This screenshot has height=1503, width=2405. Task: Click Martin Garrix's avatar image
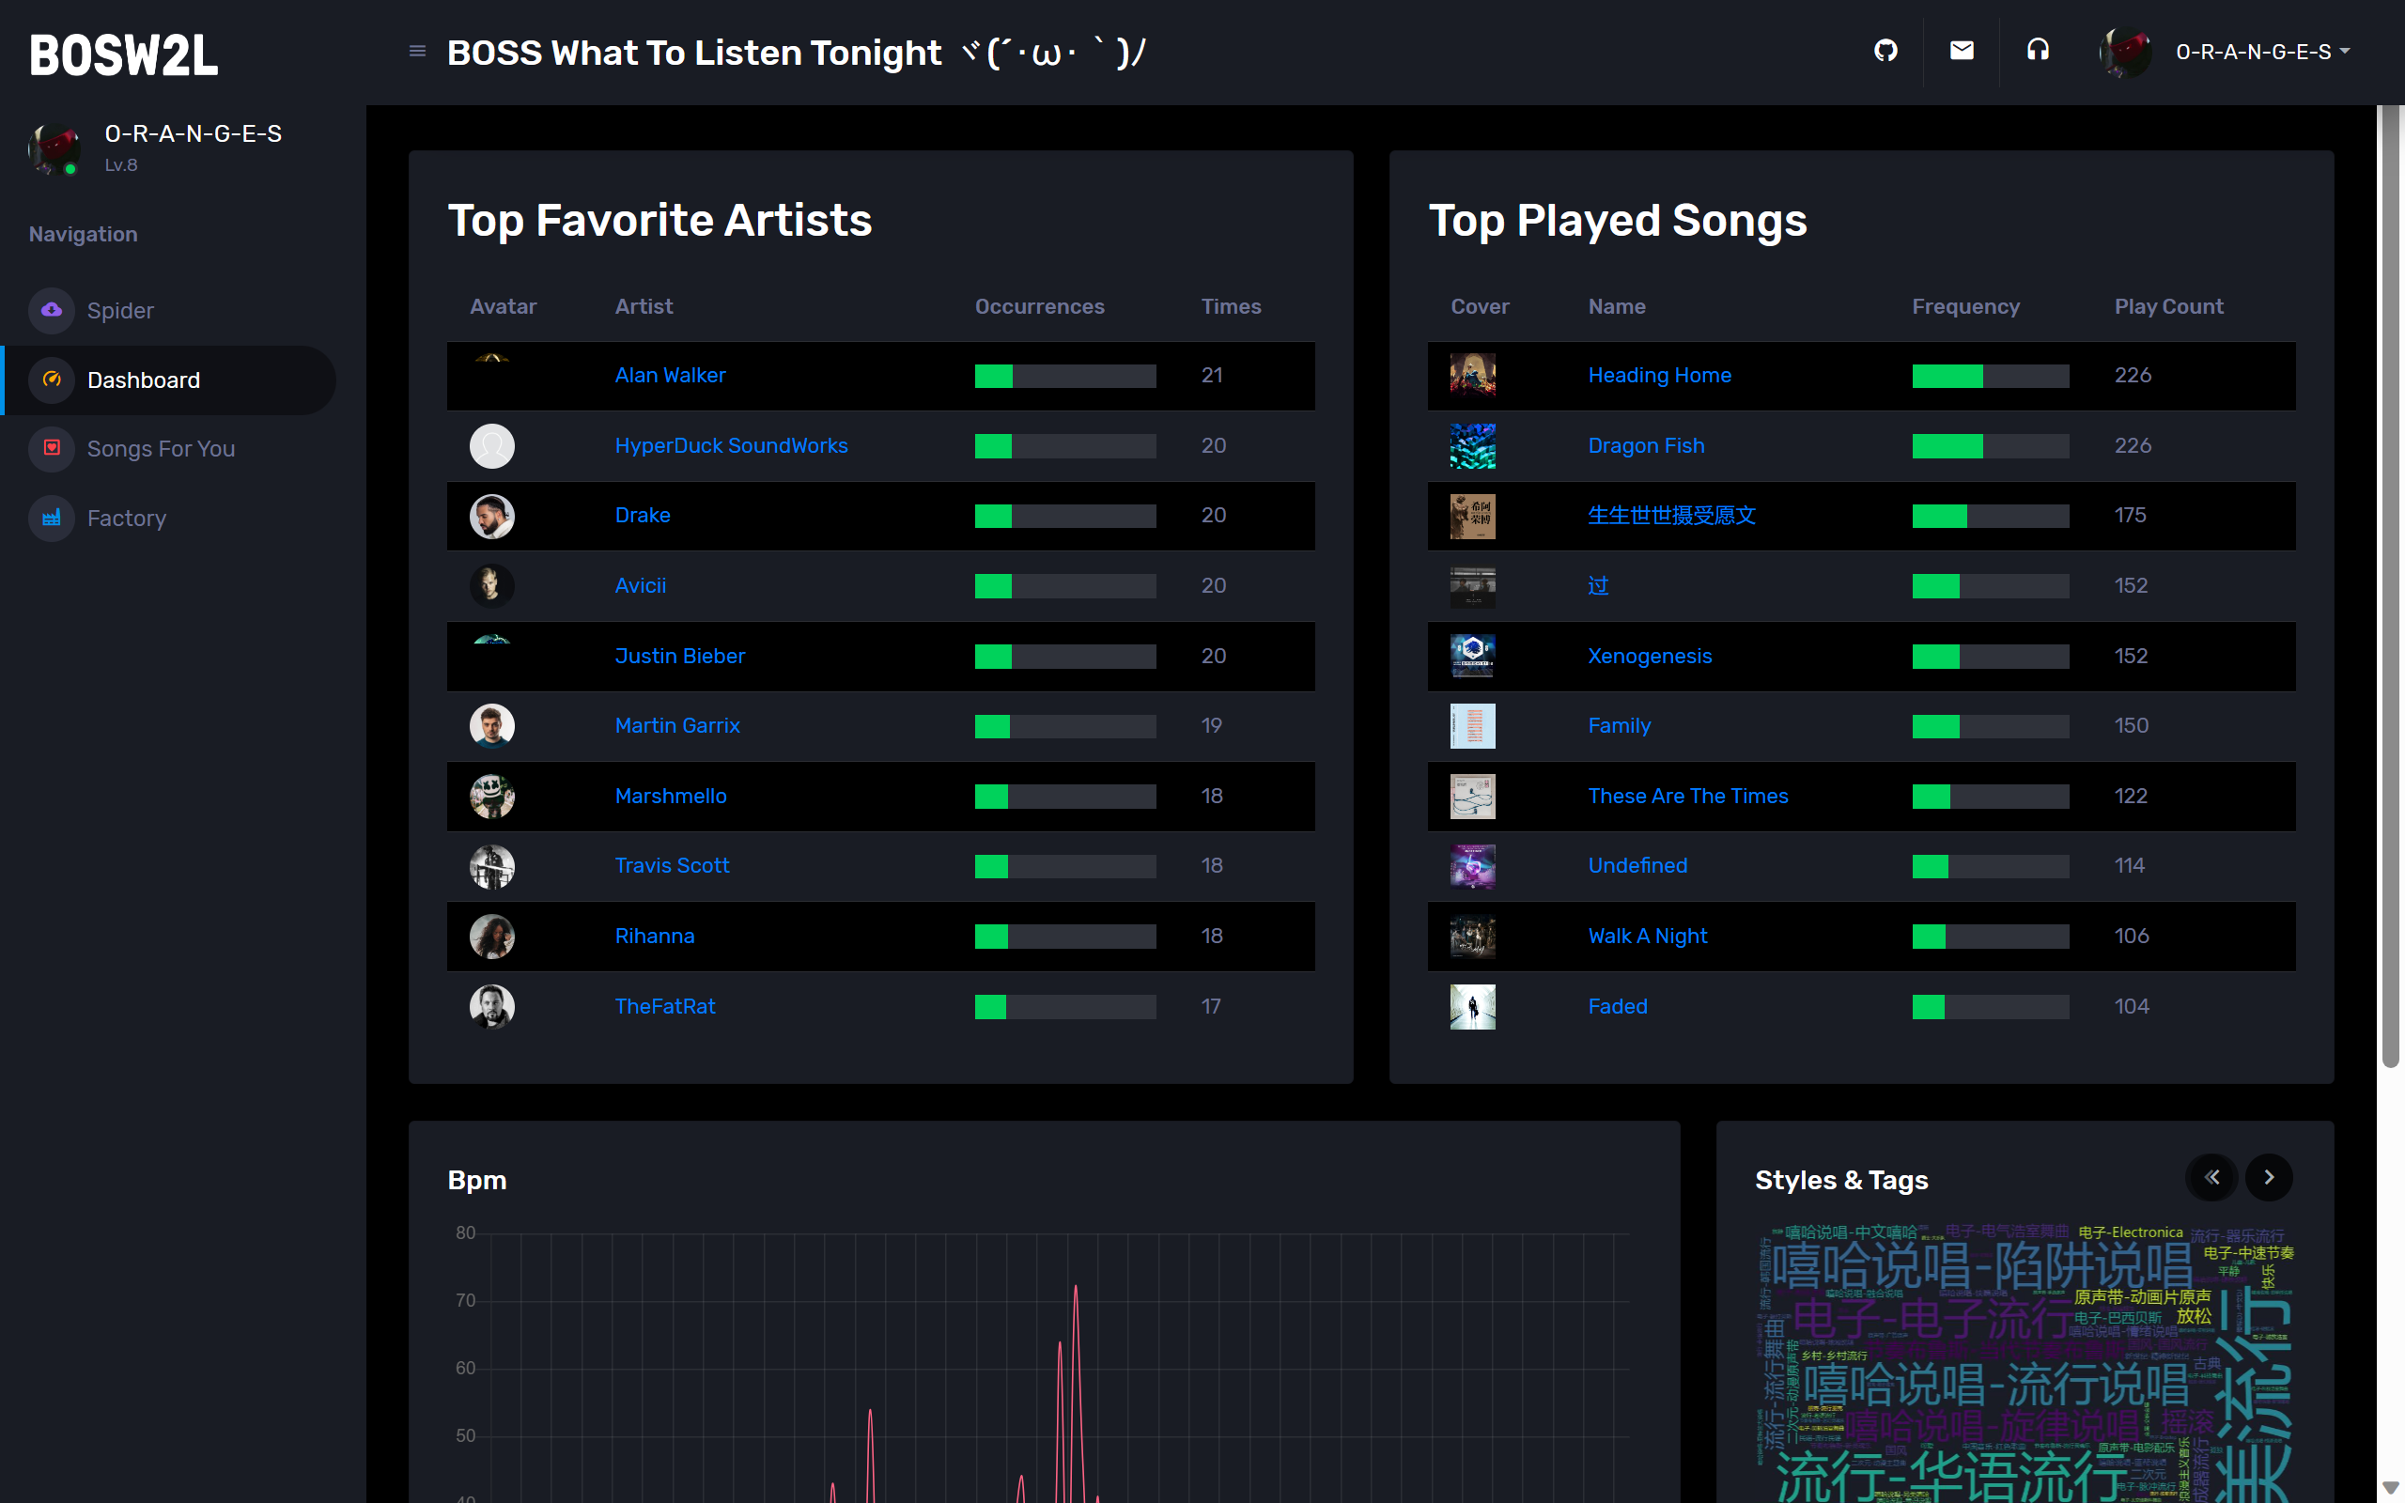click(492, 725)
